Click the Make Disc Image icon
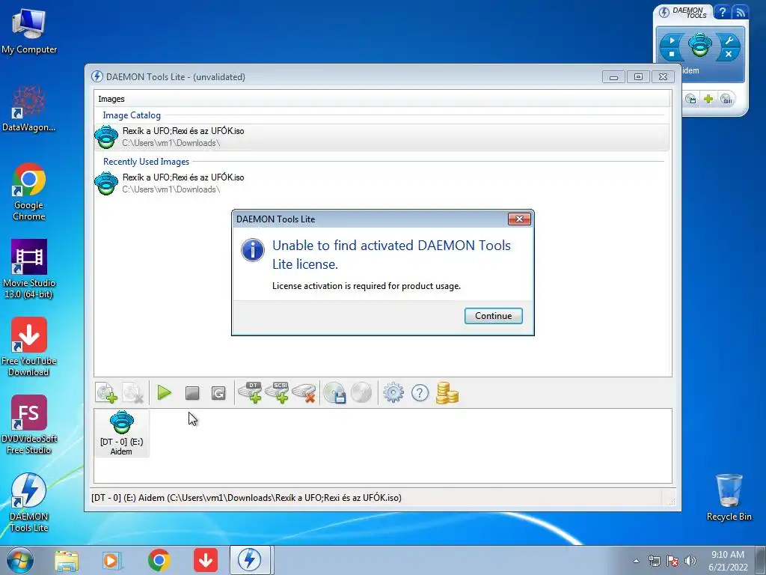 click(334, 392)
